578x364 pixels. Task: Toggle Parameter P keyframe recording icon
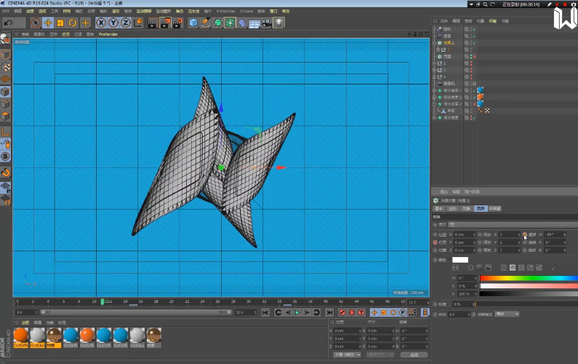pos(403,313)
